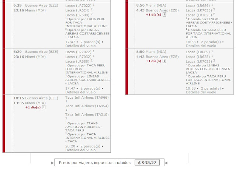Open Detalles del vuelo for LR625 return itinerary
This screenshot has width=236, height=171.
[x=201, y=92]
